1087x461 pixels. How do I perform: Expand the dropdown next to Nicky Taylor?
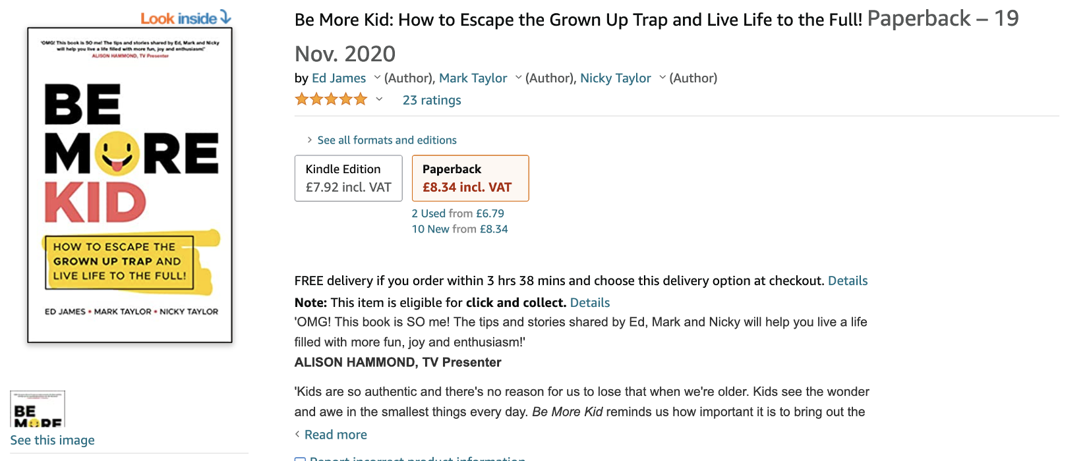pyautogui.click(x=662, y=78)
